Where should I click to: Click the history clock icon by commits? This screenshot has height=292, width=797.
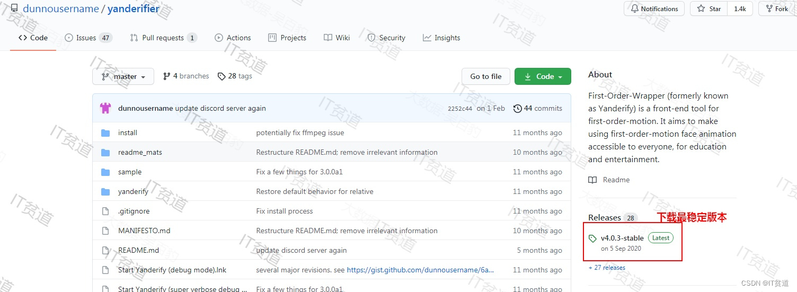tap(517, 108)
